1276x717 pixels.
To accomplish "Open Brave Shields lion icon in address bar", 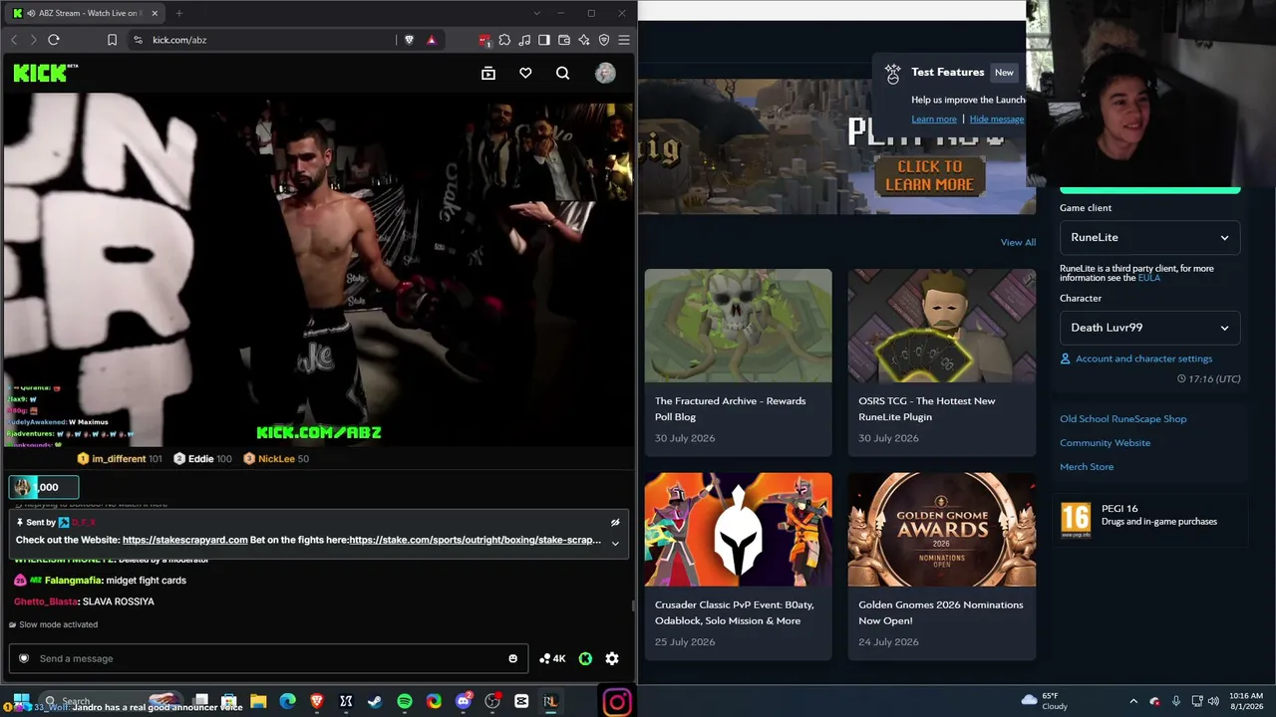I will [409, 40].
